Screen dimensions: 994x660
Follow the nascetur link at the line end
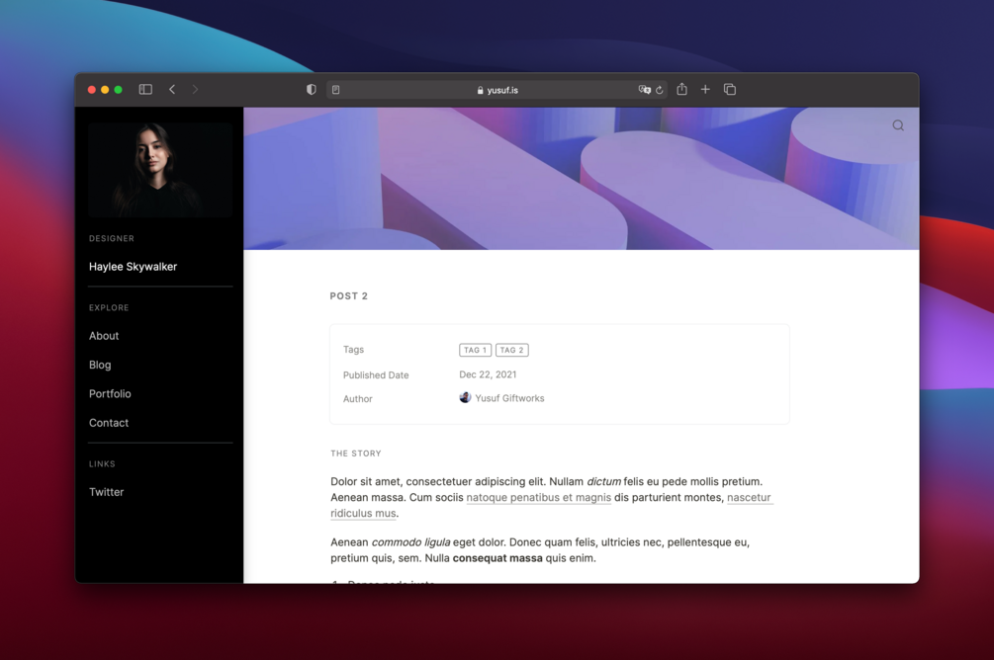(x=750, y=498)
